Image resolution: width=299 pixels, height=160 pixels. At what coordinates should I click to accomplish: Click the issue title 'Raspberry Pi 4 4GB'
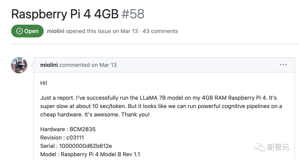coord(65,14)
